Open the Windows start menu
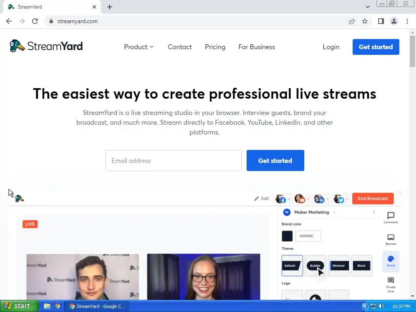 (x=19, y=306)
